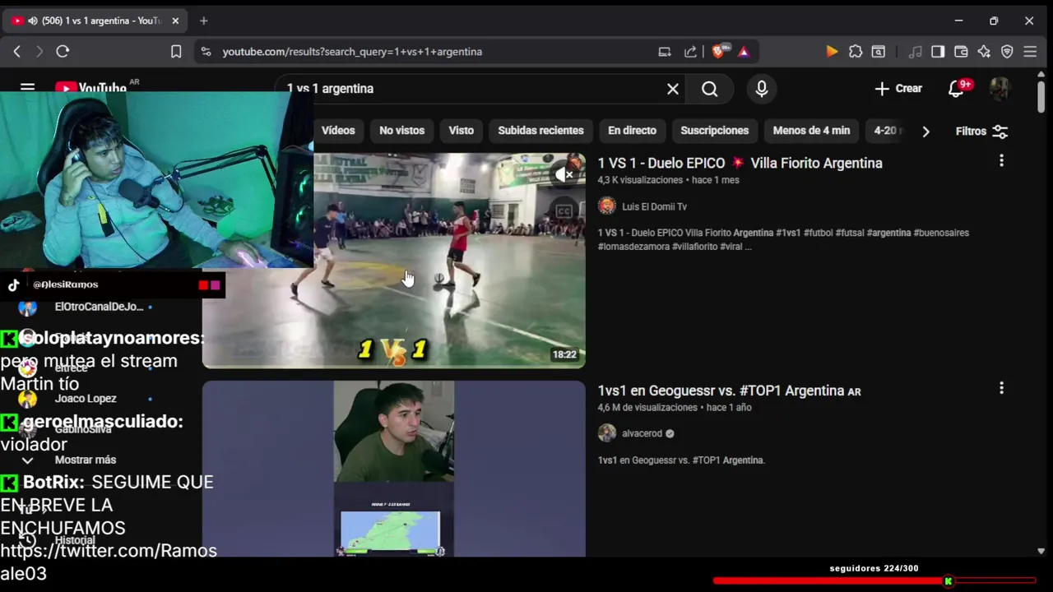The width and height of the screenshot is (1053, 592).
Task: Bookmark this page with the bookmark icon
Action: 176,51
